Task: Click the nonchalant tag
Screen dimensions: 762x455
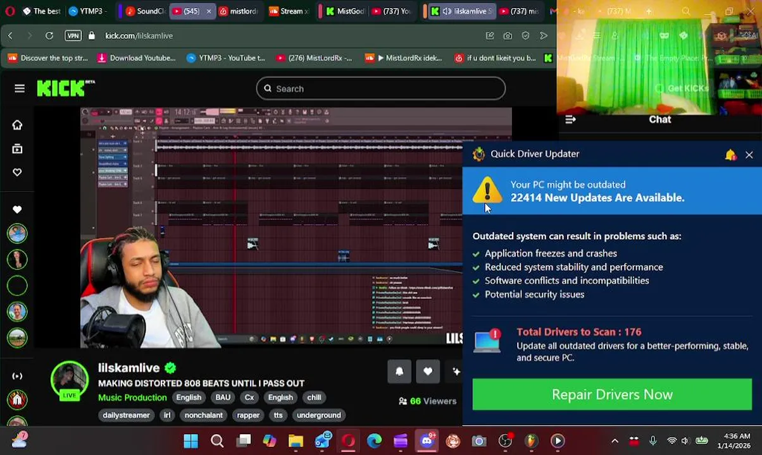Action: [x=203, y=415]
